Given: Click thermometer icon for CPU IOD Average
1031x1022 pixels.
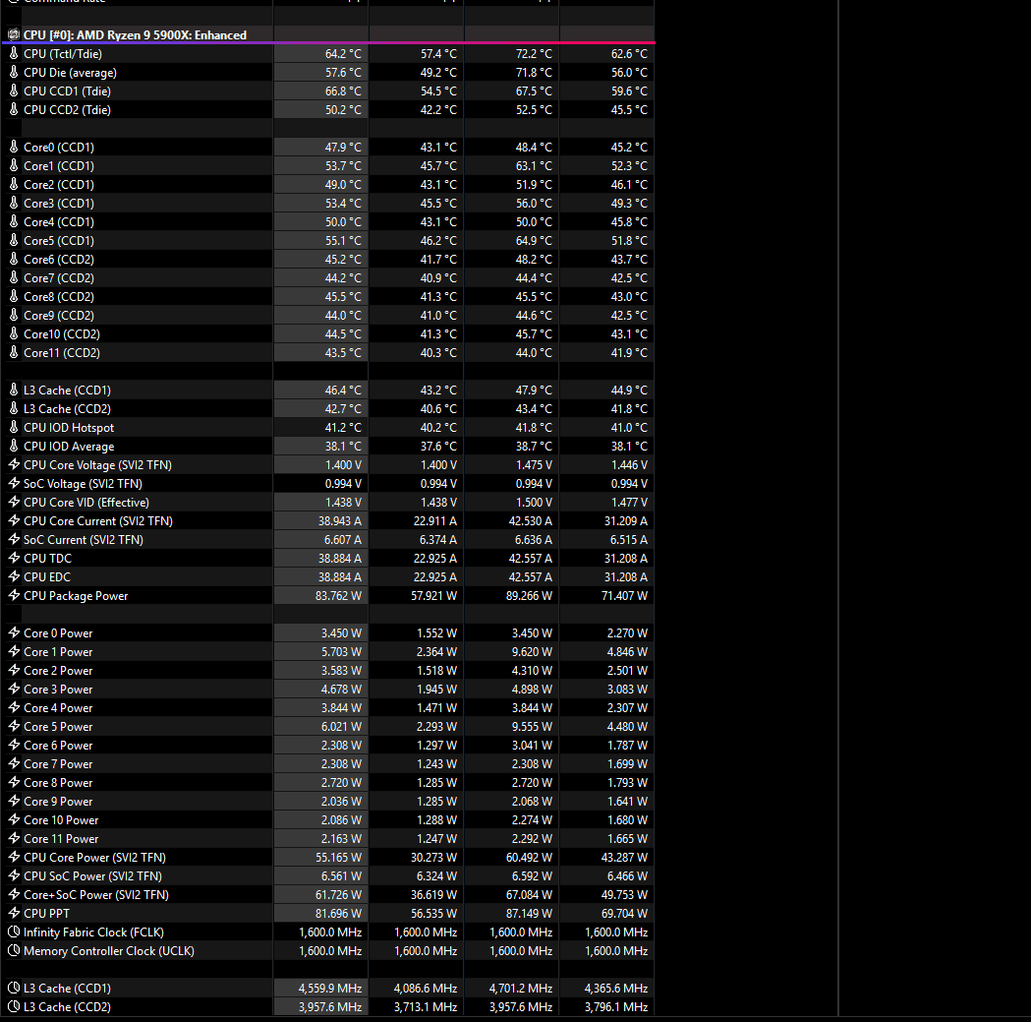Looking at the screenshot, I should [13, 447].
